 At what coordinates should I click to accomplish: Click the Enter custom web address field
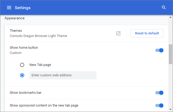click(x=63, y=75)
